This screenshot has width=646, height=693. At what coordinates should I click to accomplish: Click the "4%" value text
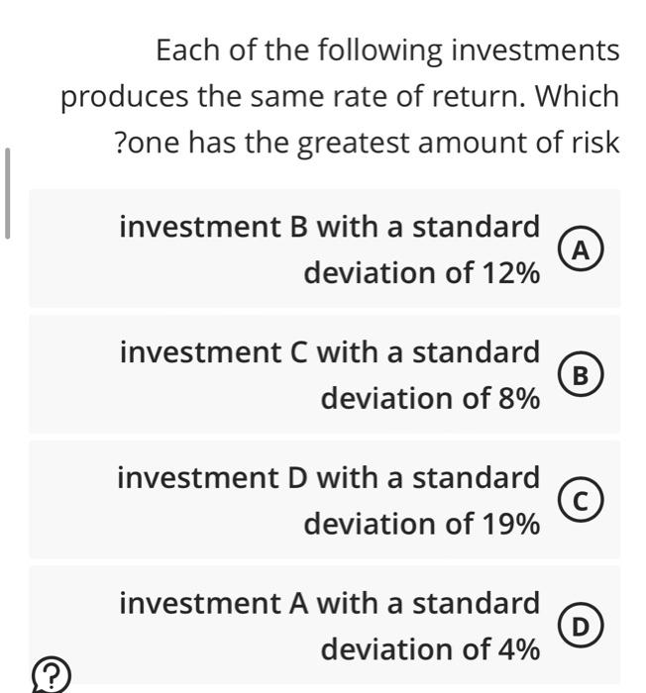pos(517,649)
